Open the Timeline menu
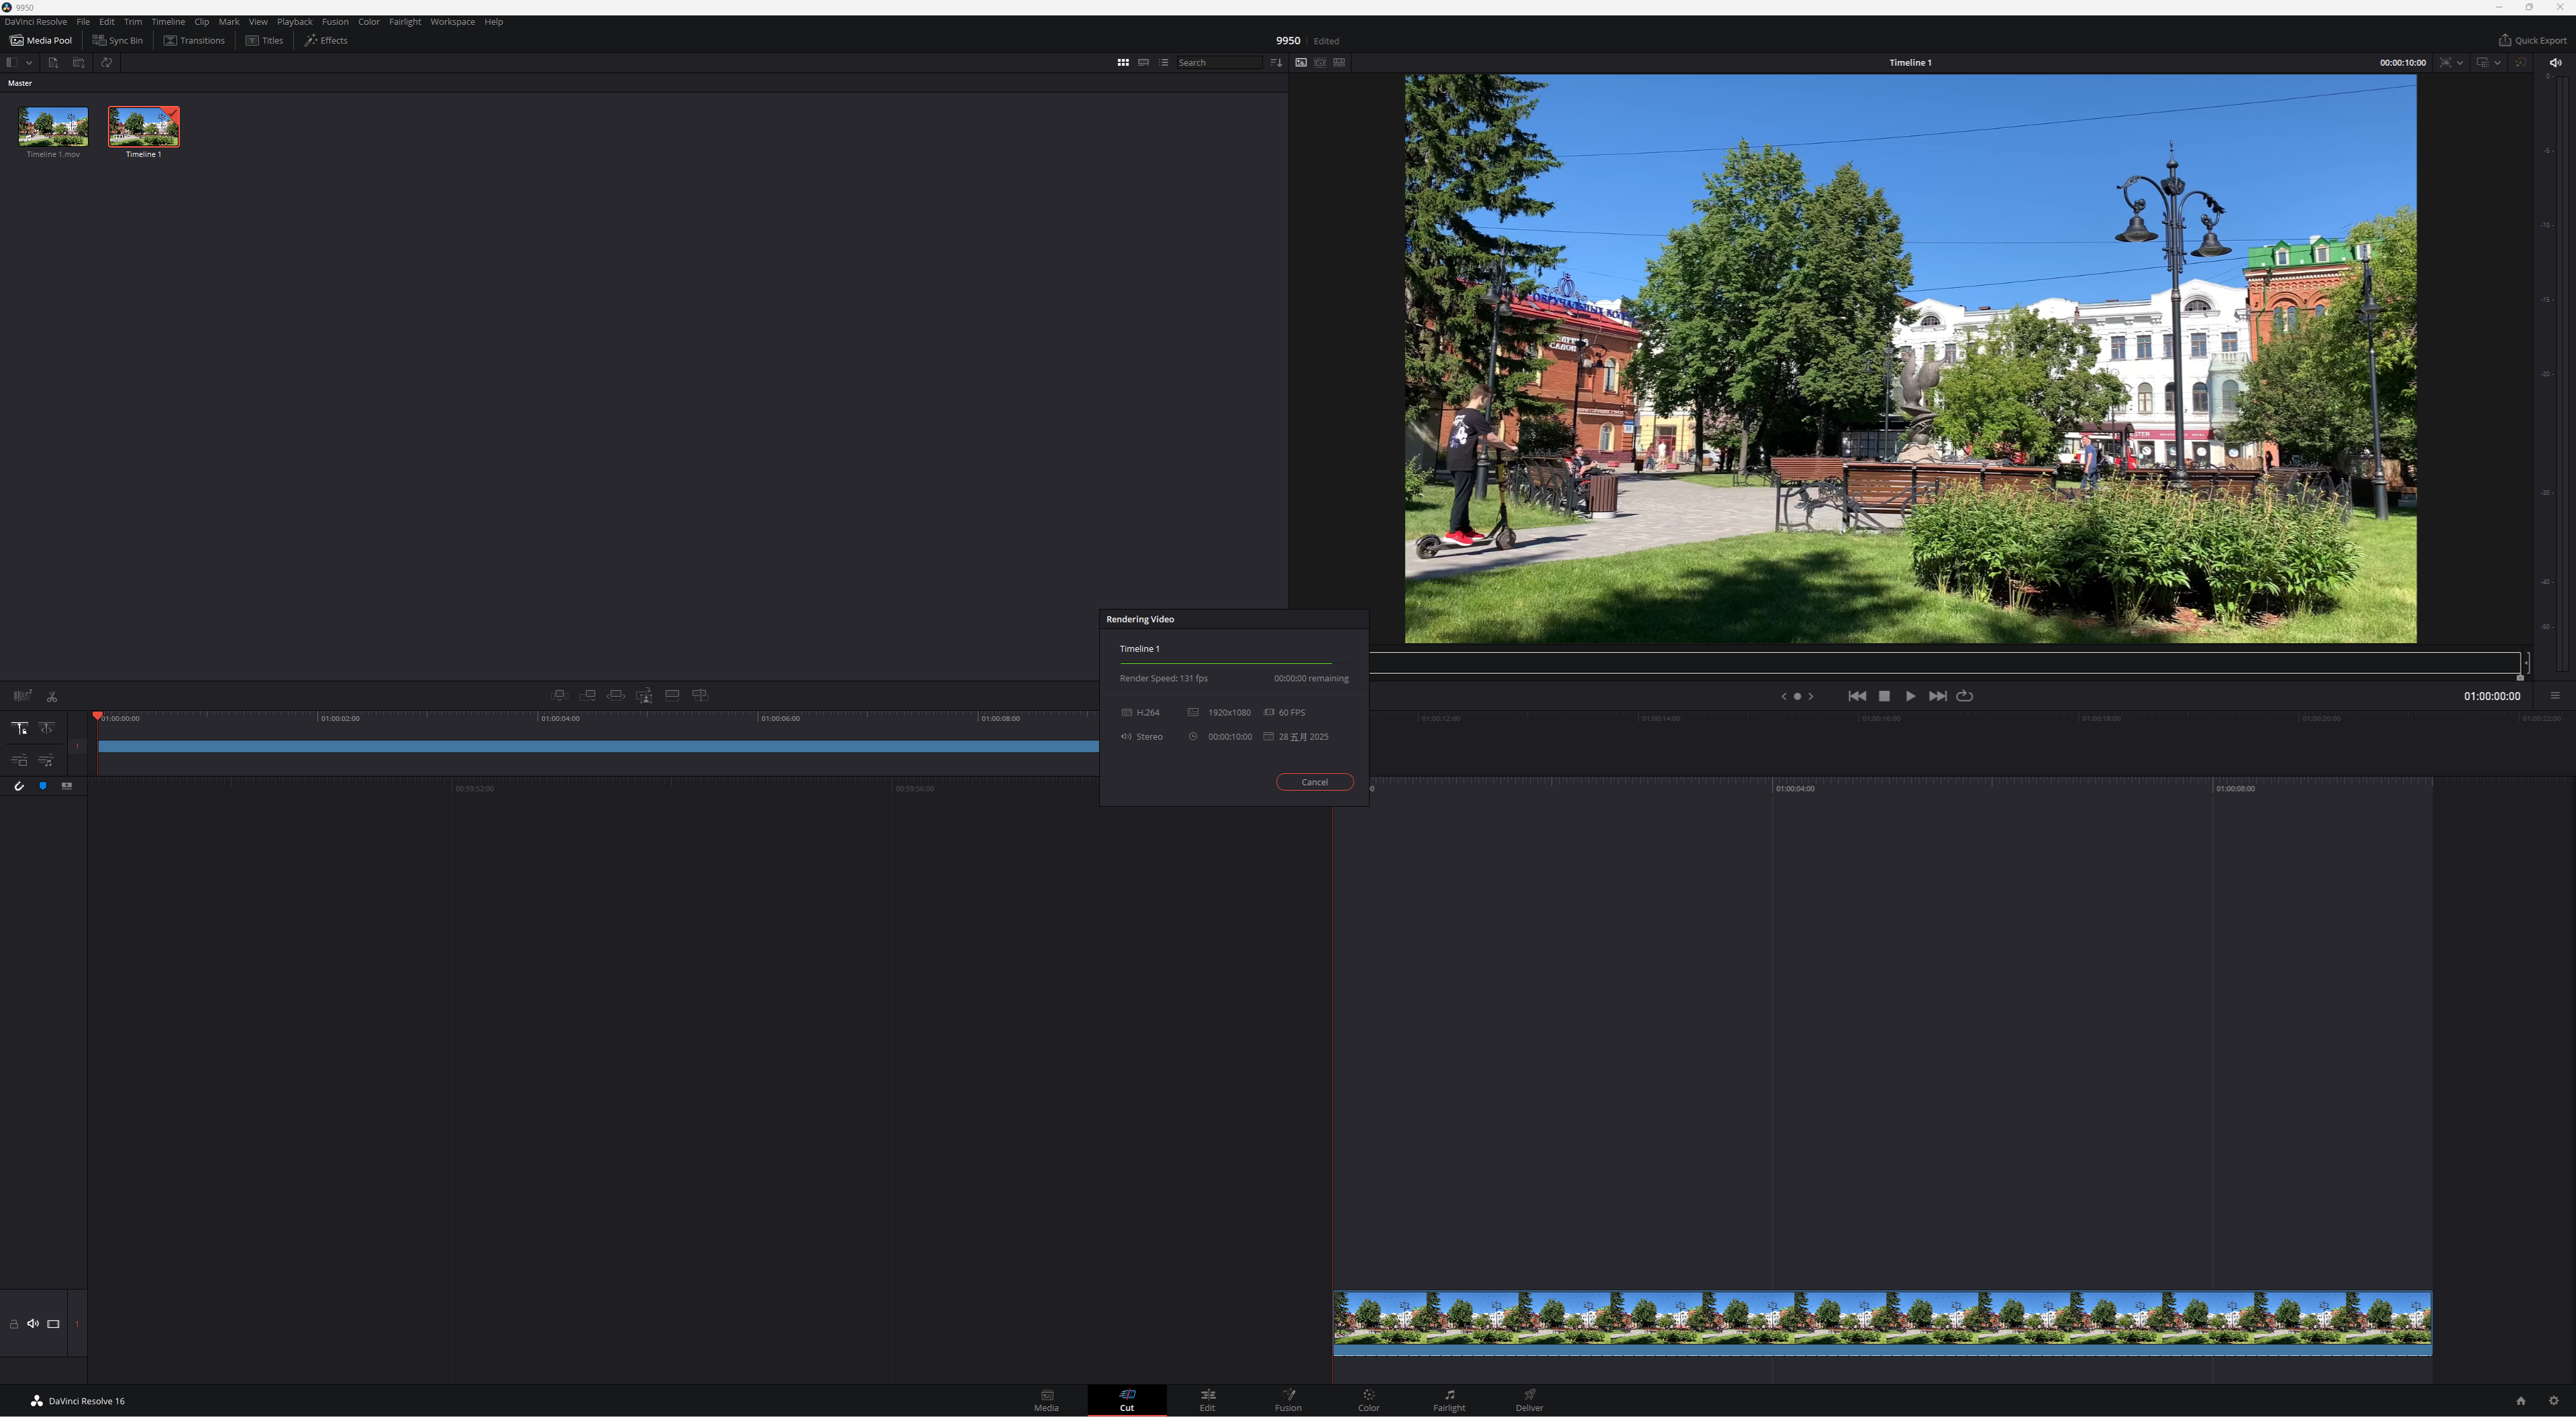2576x1417 pixels. (x=168, y=22)
